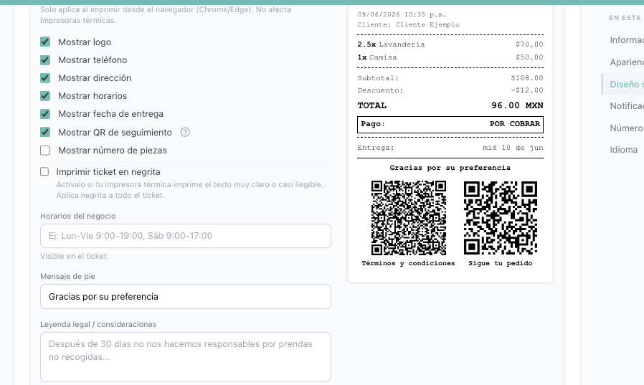Select the Descuento: -$12.00 line
This screenshot has height=385, width=644.
pyautogui.click(x=450, y=90)
